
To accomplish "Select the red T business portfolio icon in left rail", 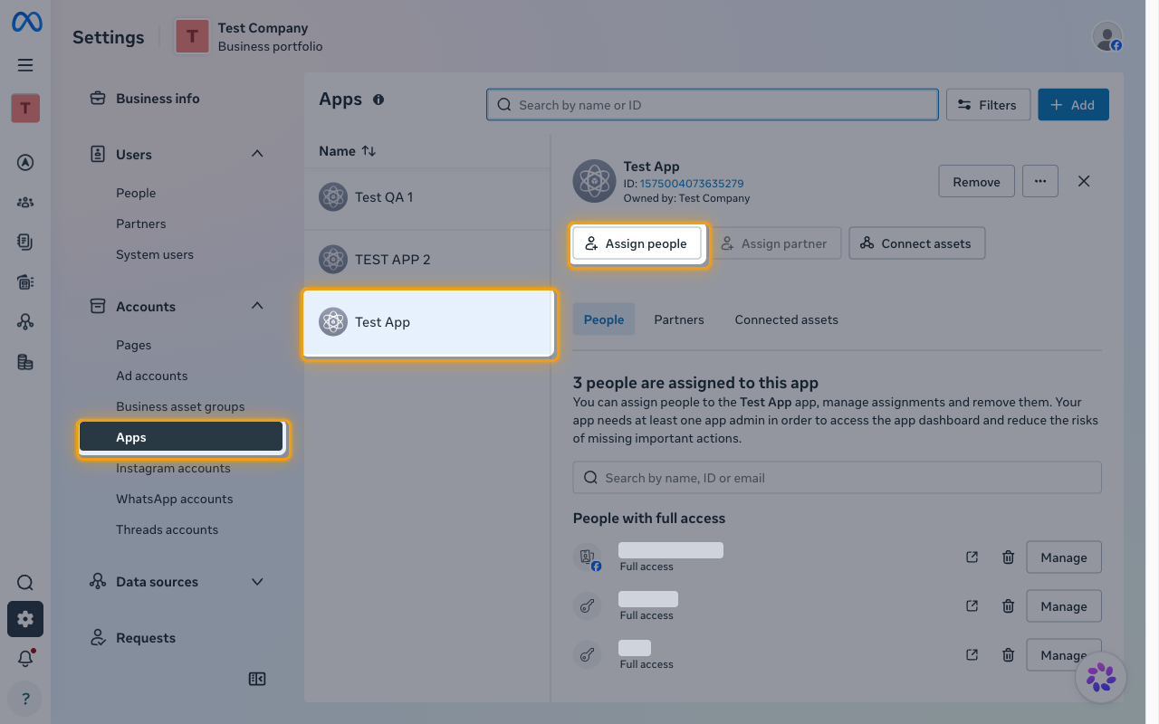I will coord(25,109).
